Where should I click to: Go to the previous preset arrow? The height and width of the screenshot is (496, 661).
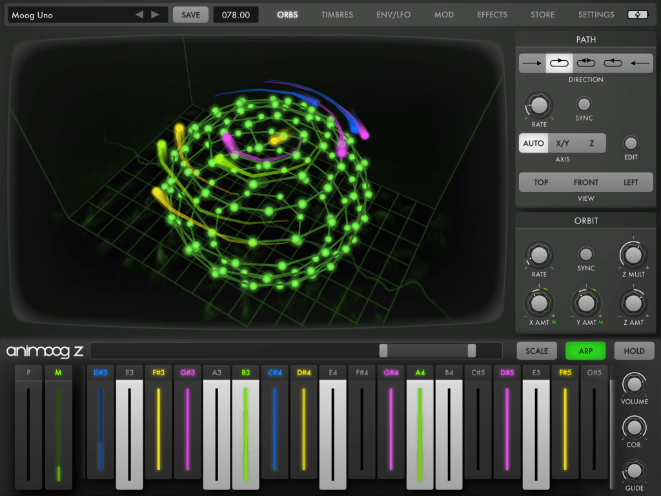(x=139, y=15)
